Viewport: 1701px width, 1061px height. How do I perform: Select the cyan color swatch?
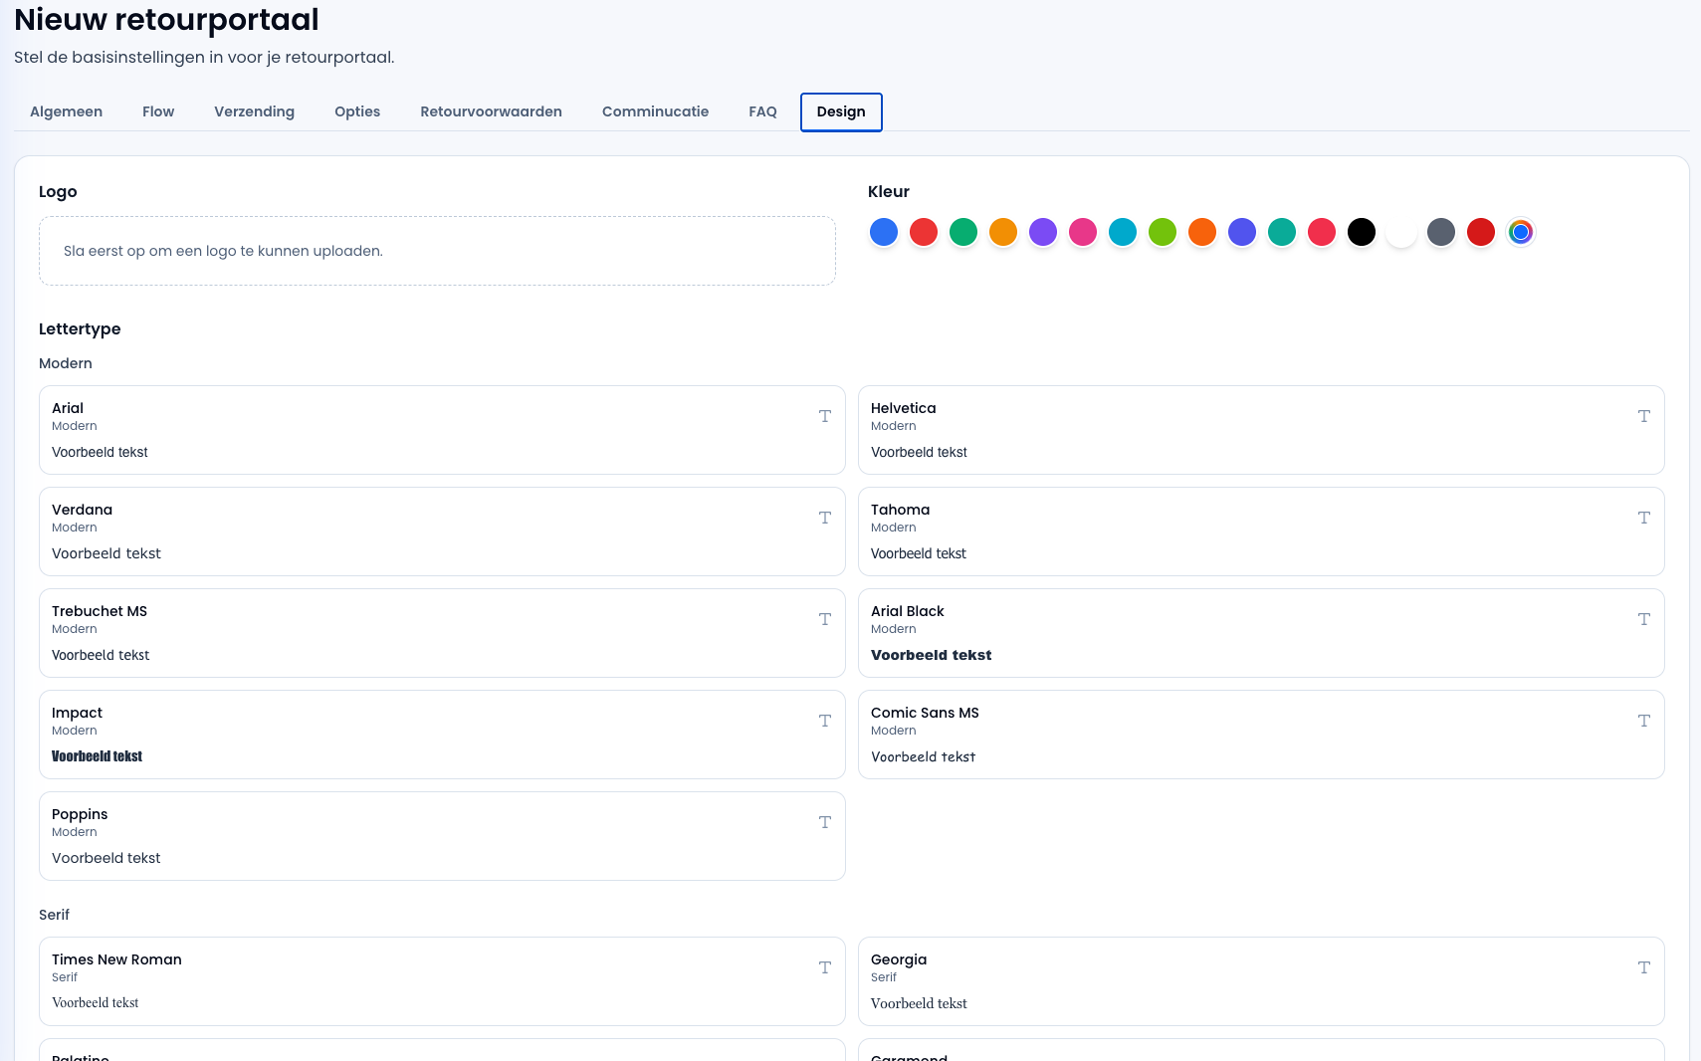tap(1123, 232)
